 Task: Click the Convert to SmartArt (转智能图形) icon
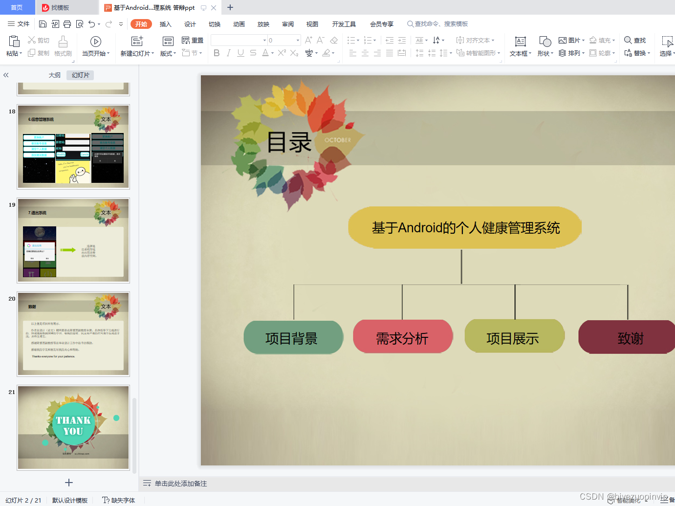460,53
